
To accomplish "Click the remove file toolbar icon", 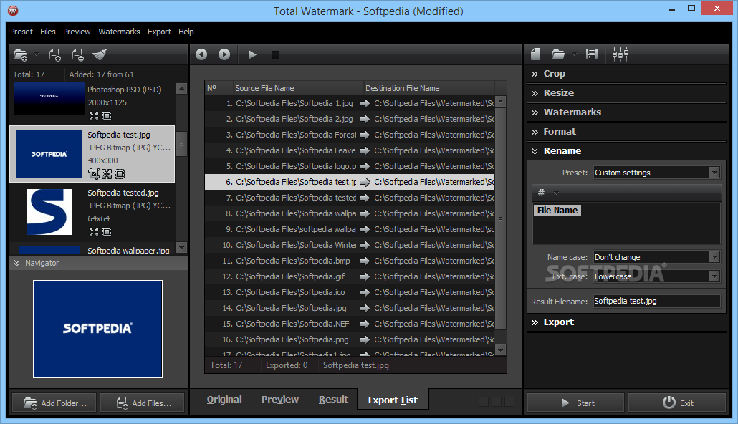I will [77, 55].
